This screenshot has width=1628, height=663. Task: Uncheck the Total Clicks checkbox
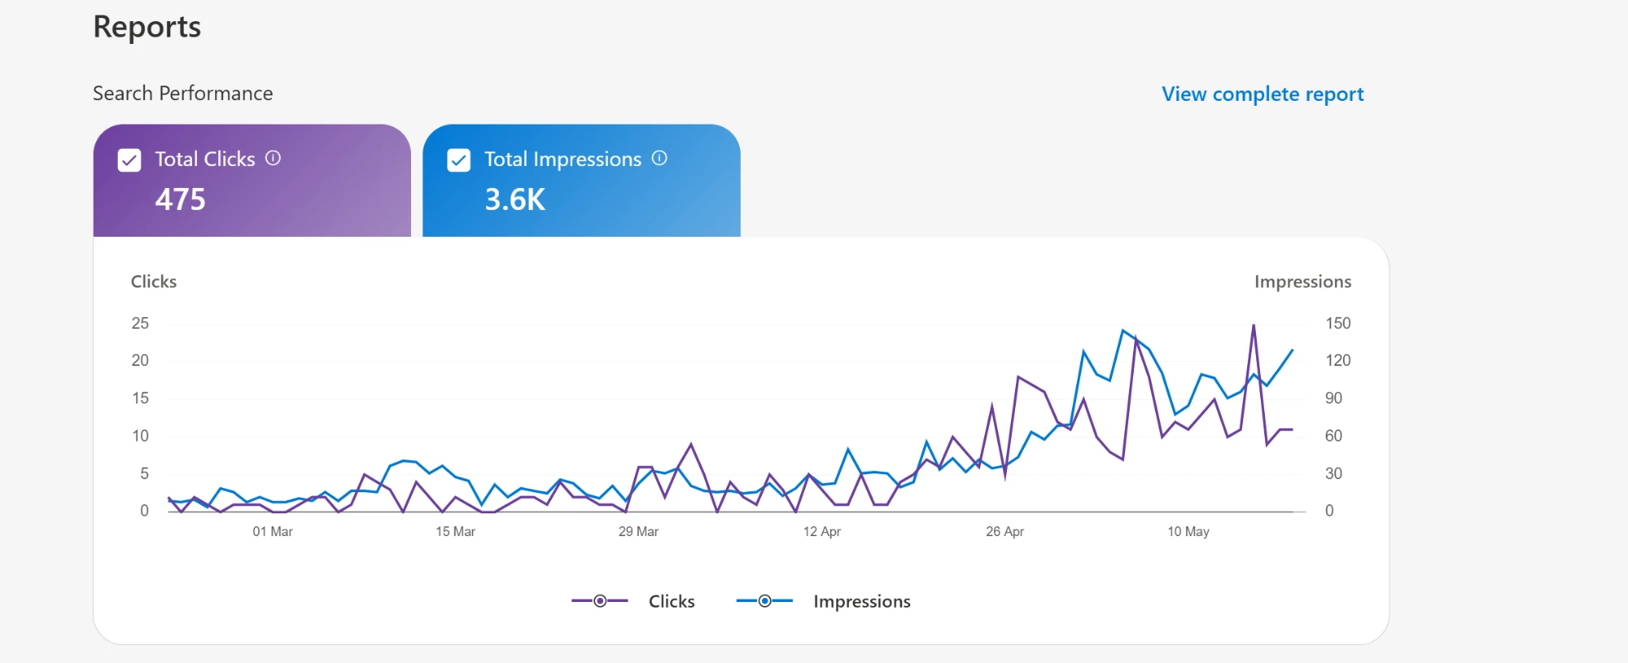tap(129, 160)
